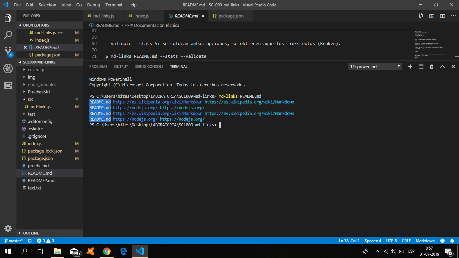459x258 pixels.
Task: Switch to Debug Console panel tab
Action: click(149, 67)
